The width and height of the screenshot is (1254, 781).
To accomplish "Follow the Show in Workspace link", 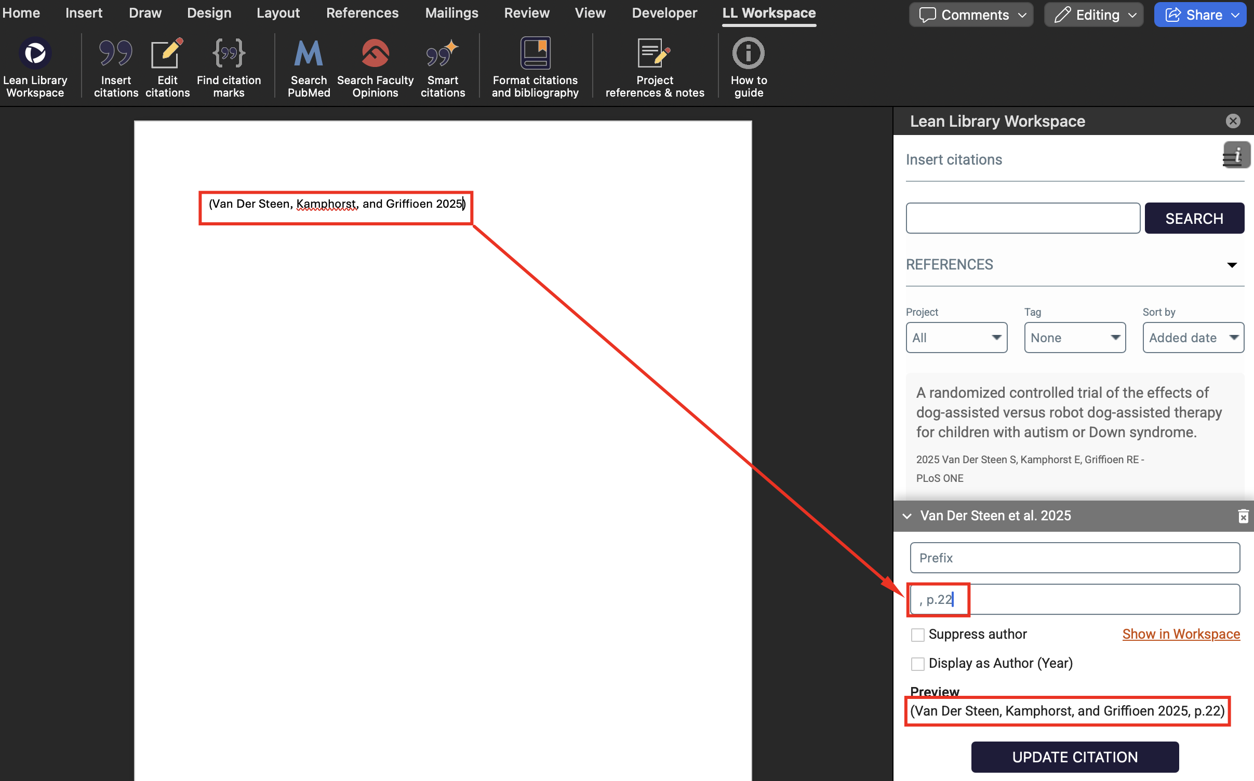I will [x=1181, y=634].
